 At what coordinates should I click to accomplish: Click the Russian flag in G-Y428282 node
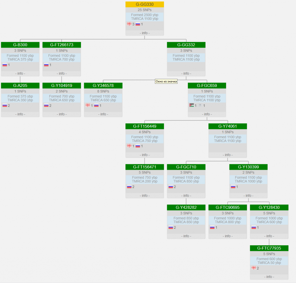pos(171,227)
